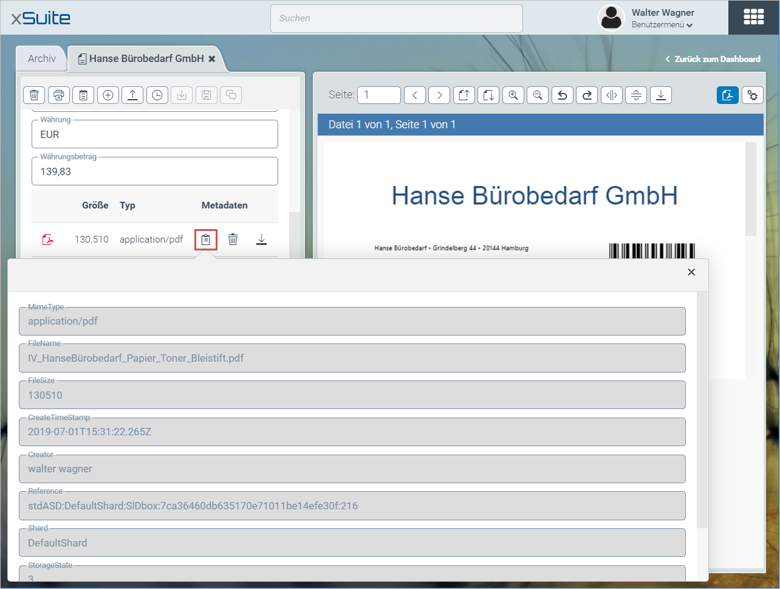Download the PDF file from the attachment row
The width and height of the screenshot is (780, 589).
click(x=261, y=240)
